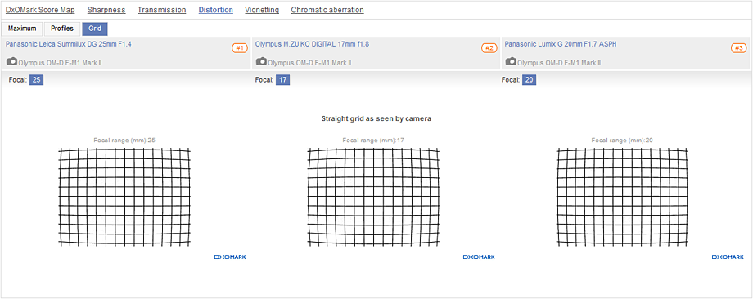Click camera icon under Panasonic Leica Summilux lens
The height and width of the screenshot is (299, 753).
tap(12, 62)
